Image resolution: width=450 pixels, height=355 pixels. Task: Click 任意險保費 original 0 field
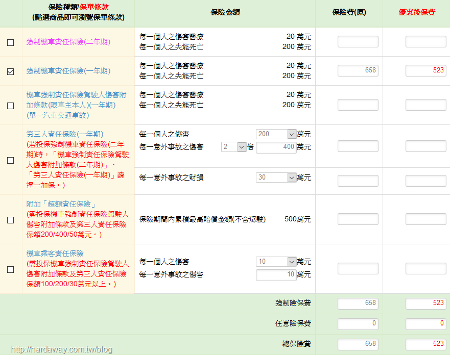click(x=358, y=324)
